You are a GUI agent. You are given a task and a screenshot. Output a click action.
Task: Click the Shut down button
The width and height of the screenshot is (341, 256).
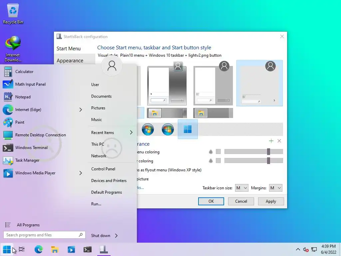click(101, 236)
